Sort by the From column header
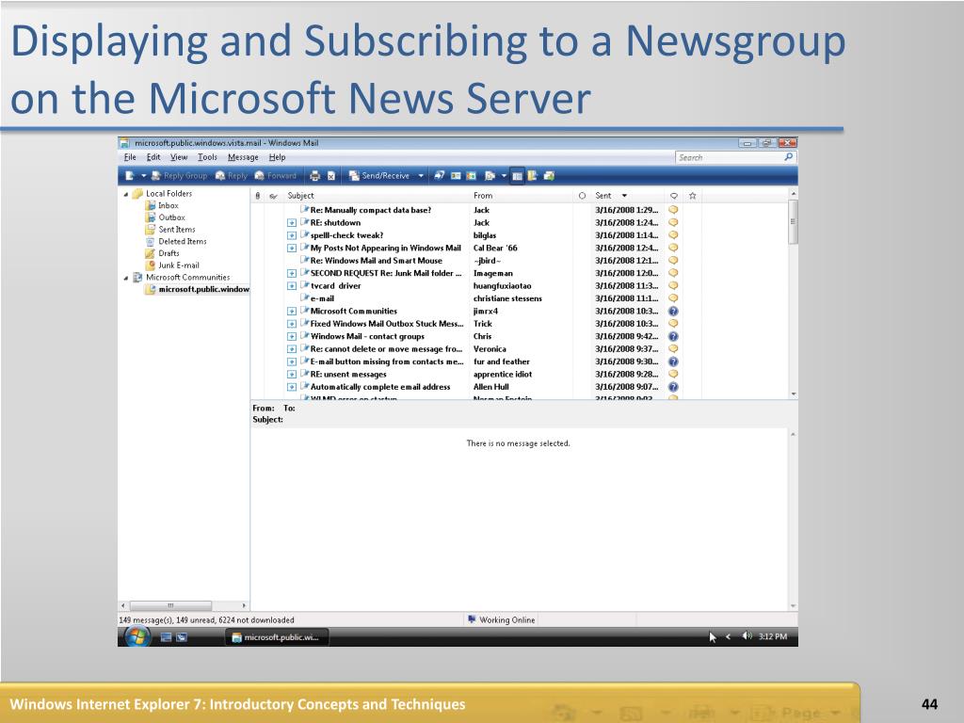The height and width of the screenshot is (723, 964). pos(521,196)
